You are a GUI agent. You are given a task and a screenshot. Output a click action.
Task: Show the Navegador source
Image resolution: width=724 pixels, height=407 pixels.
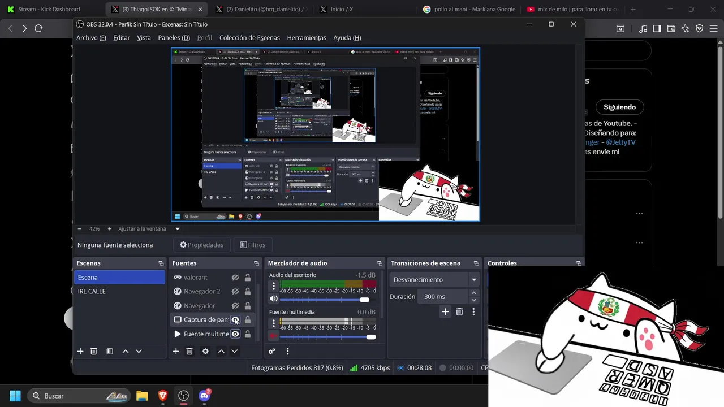[235, 306]
